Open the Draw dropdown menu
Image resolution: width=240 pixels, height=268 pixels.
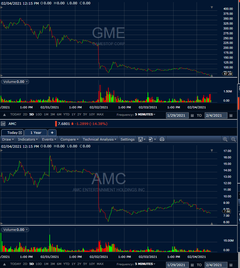coord(8,139)
